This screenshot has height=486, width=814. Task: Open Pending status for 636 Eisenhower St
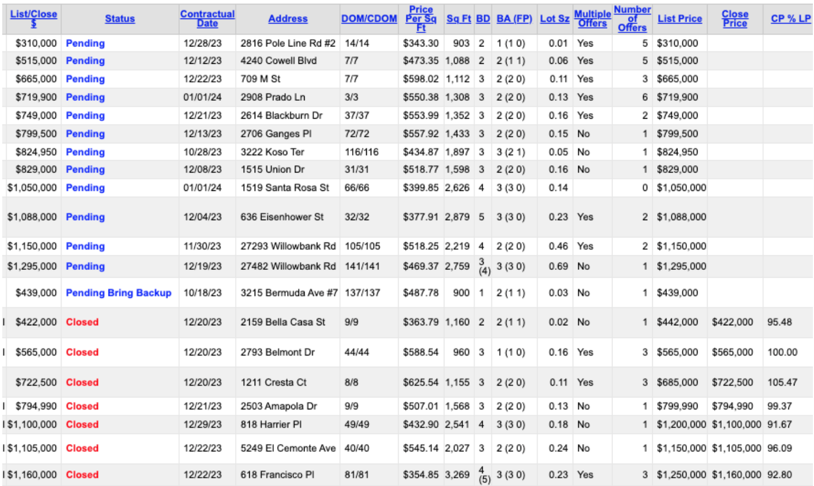click(85, 217)
